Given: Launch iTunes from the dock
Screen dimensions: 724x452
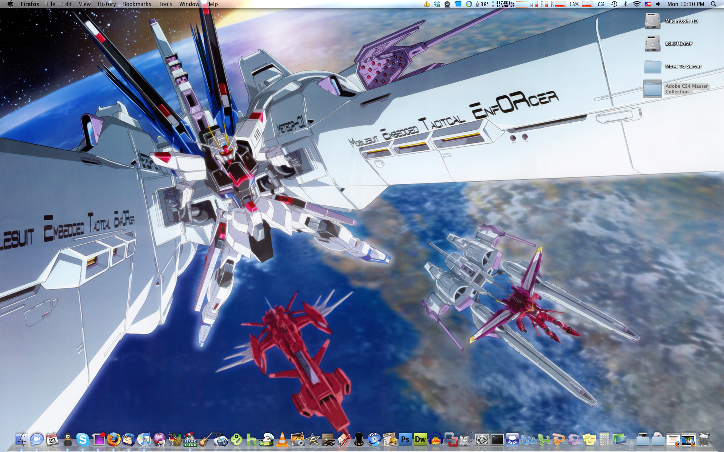Looking at the screenshot, I should (144, 439).
